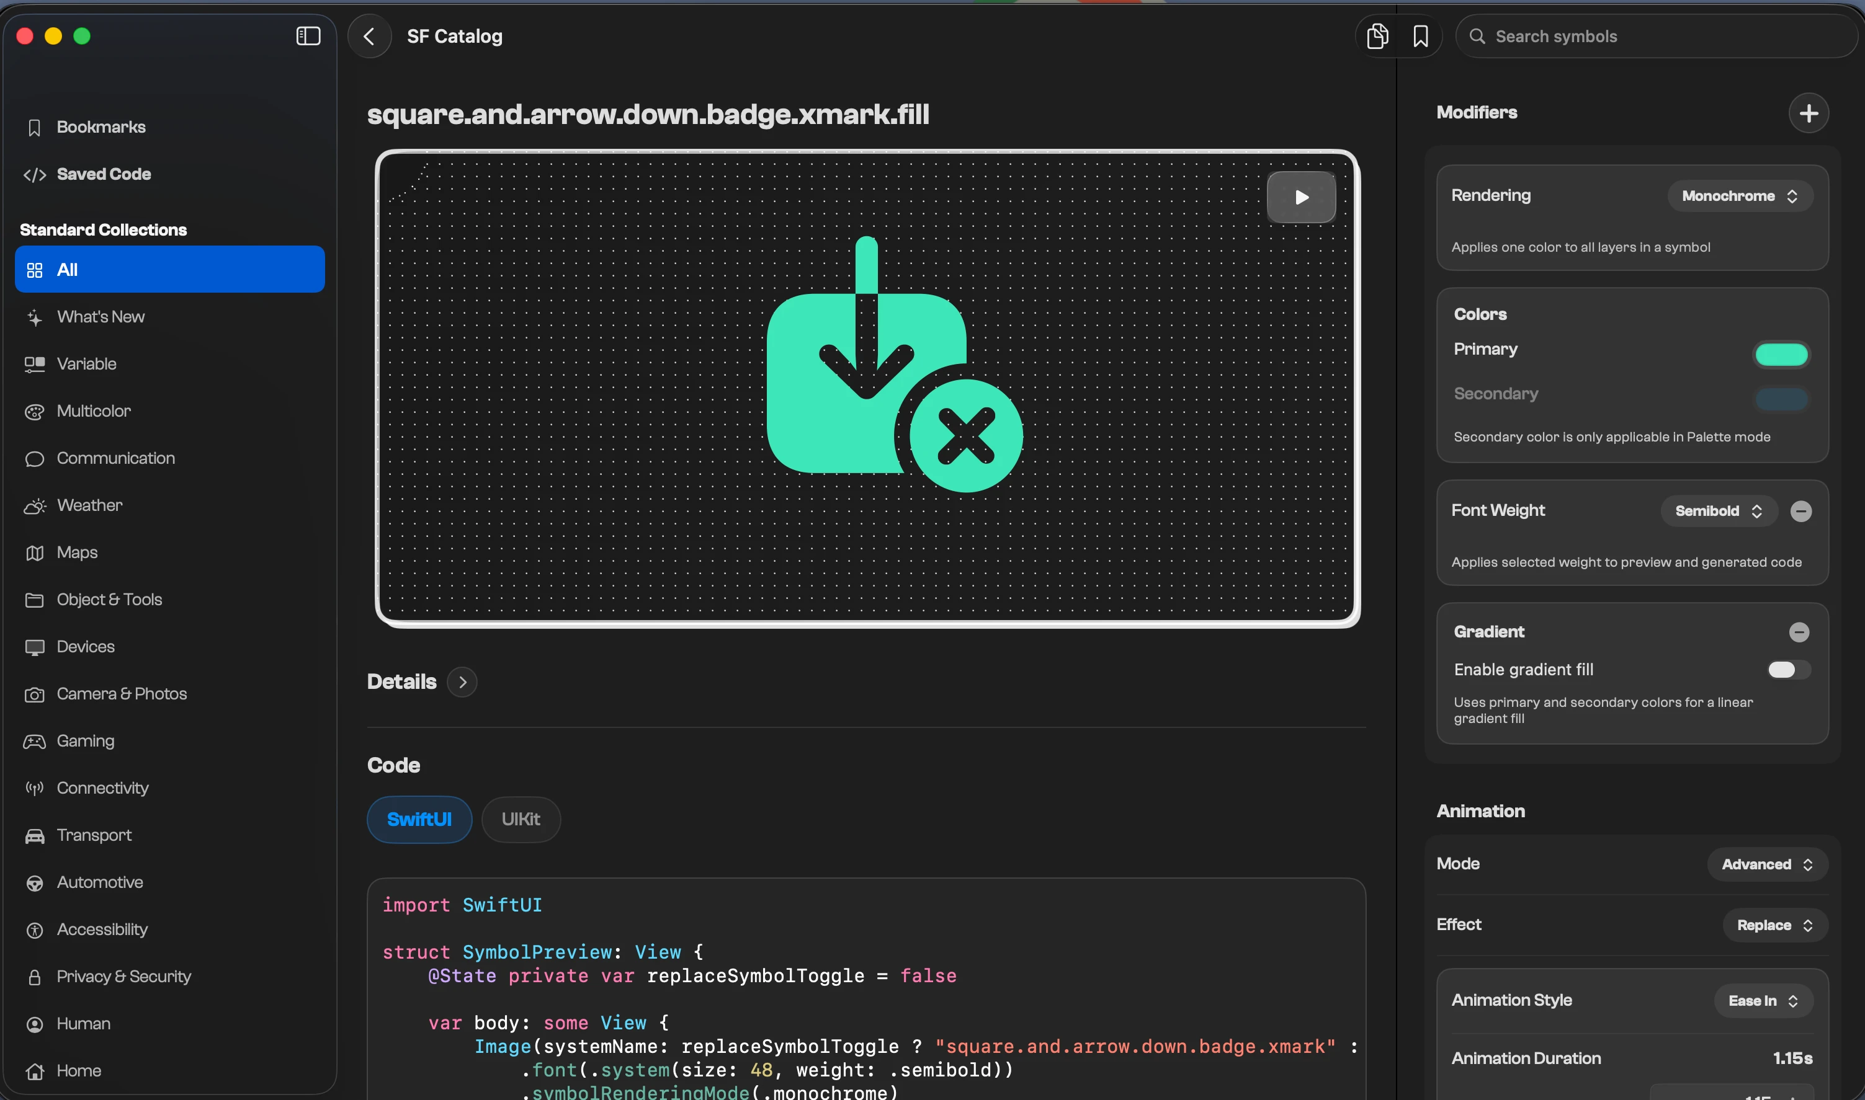Change the animation Mode Advanced dropdown
Viewport: 1865px width, 1100px height.
1766,865
